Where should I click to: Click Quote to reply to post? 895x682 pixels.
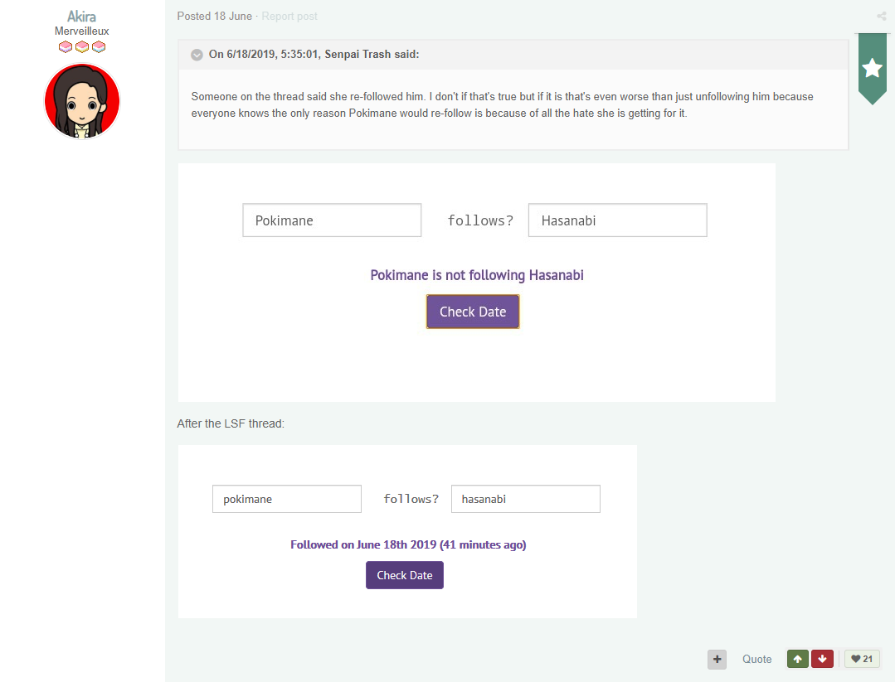[x=756, y=659]
